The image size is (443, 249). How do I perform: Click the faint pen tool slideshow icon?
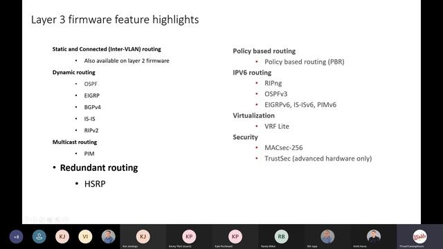tap(42, 219)
